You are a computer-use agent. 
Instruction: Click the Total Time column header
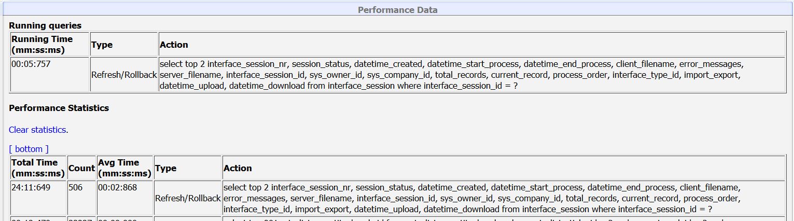(x=38, y=168)
